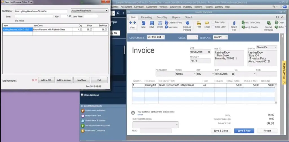The width and height of the screenshot is (289, 142).
Task: Click the Delete invoice icon
Action: [x=160, y=24]
